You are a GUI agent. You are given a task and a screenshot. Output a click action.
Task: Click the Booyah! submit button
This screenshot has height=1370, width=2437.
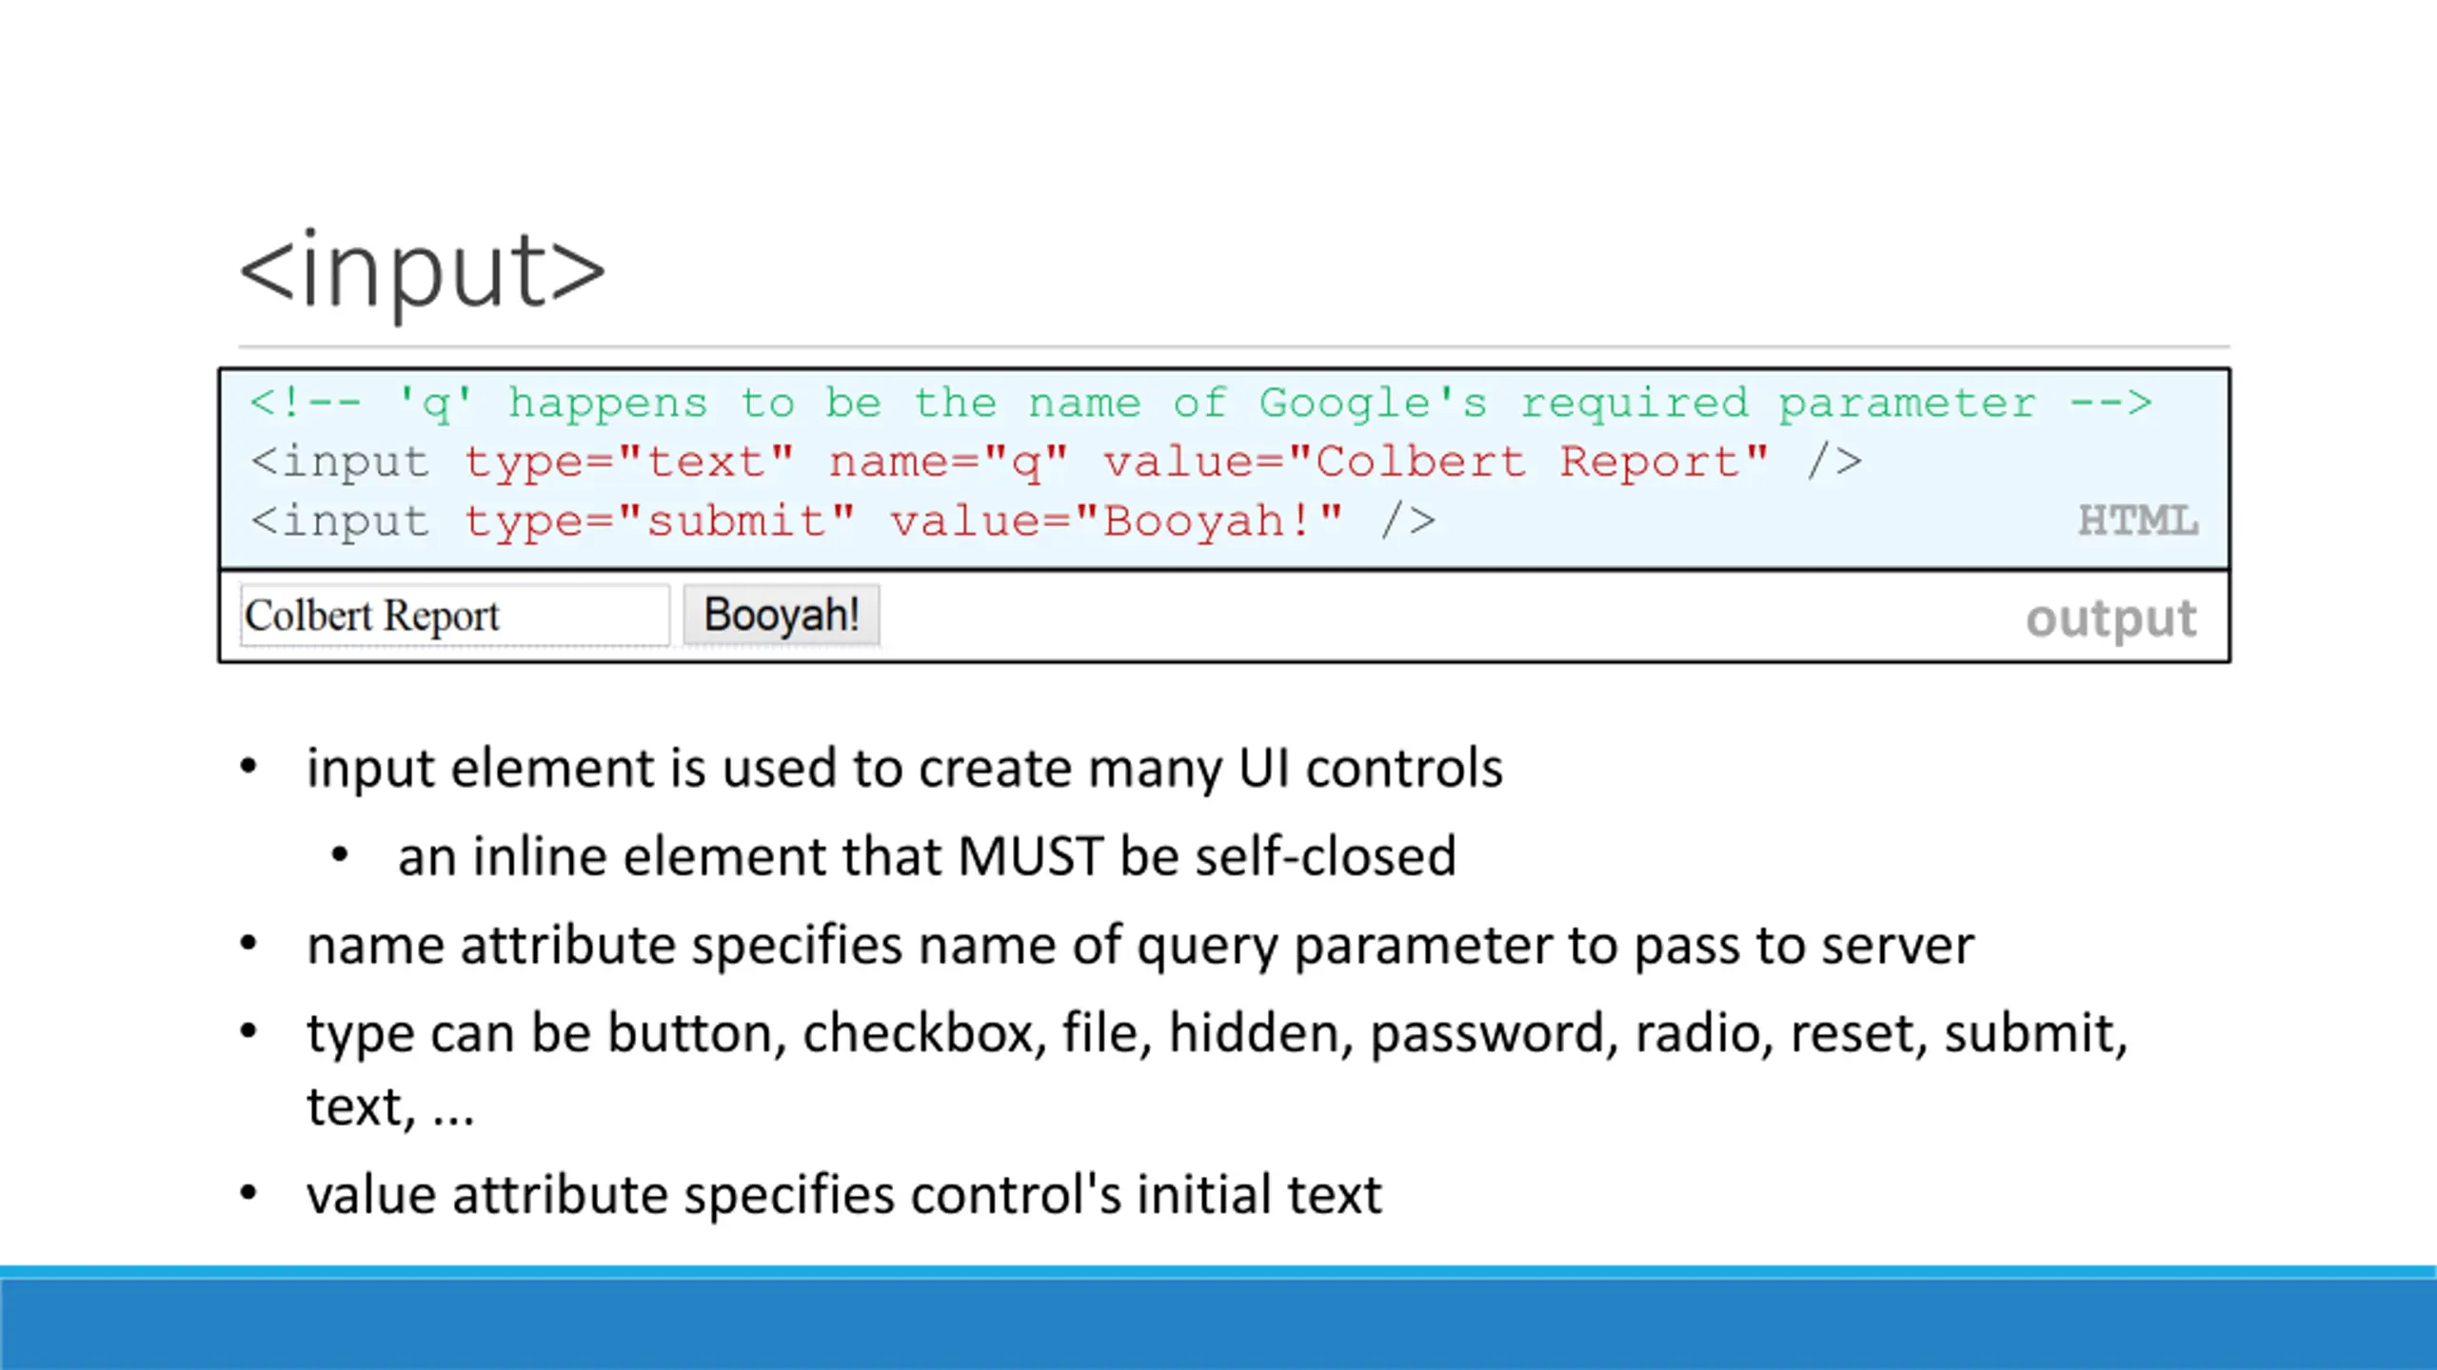coord(782,615)
